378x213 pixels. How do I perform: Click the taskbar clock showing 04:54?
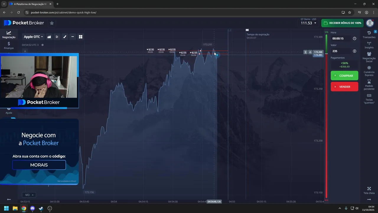click(369, 208)
